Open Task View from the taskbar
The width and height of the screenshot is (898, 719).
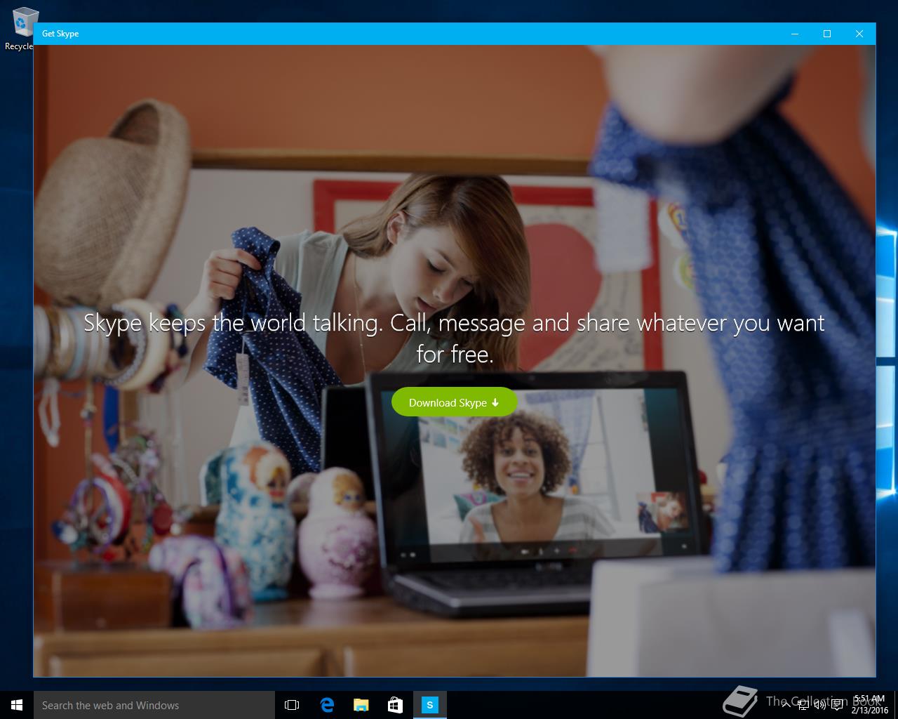(x=292, y=705)
